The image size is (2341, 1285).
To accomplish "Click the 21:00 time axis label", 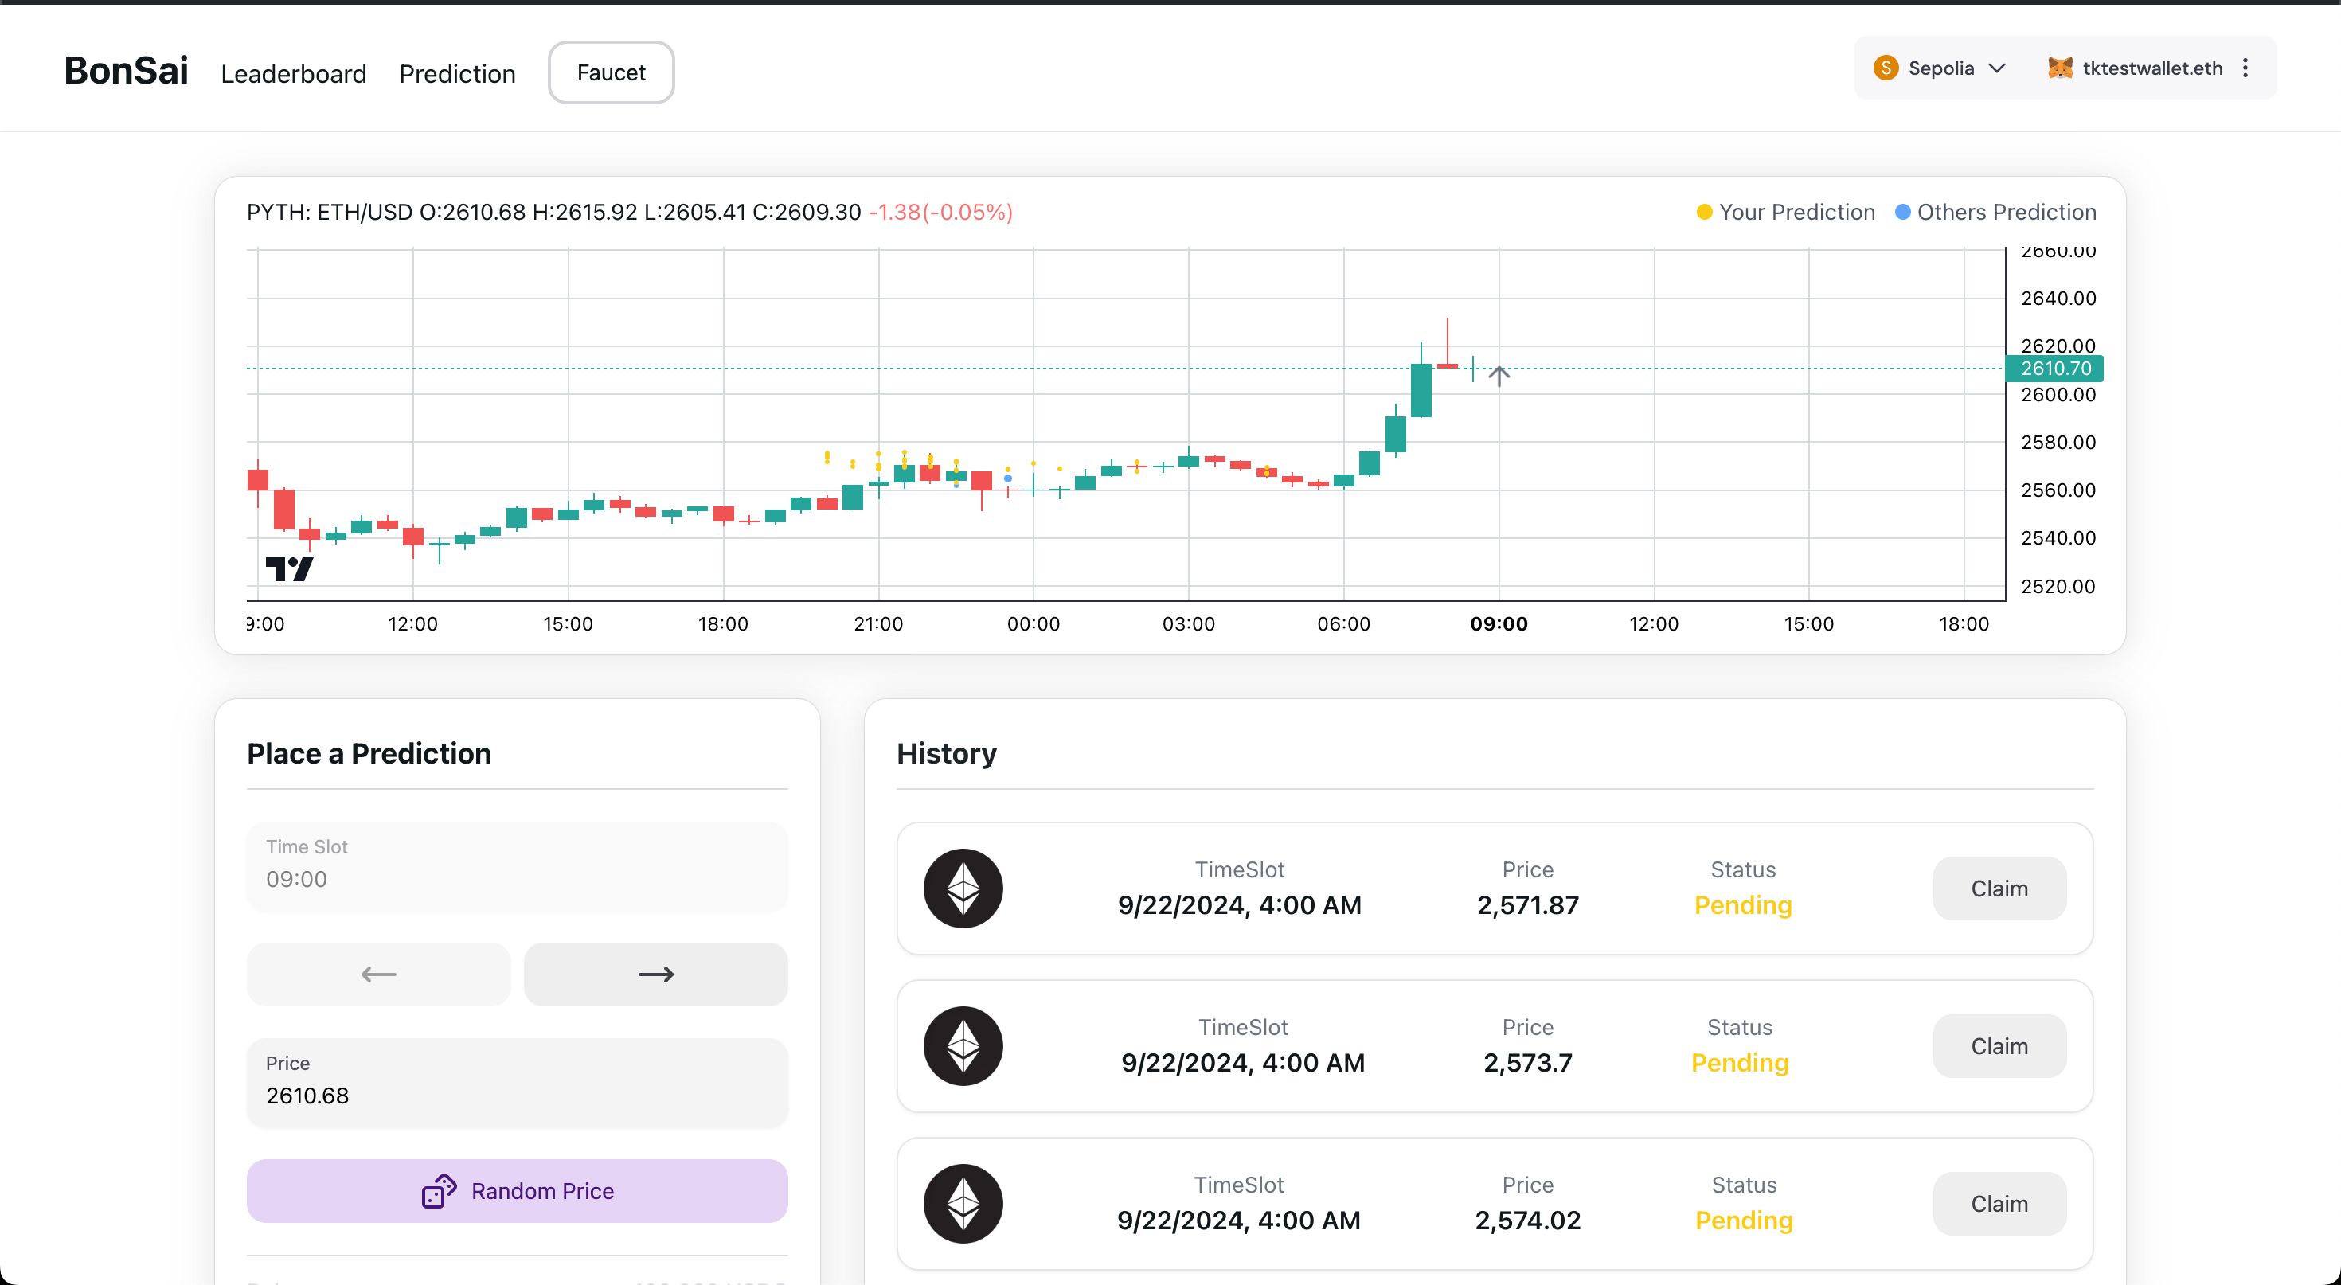I will tap(877, 623).
